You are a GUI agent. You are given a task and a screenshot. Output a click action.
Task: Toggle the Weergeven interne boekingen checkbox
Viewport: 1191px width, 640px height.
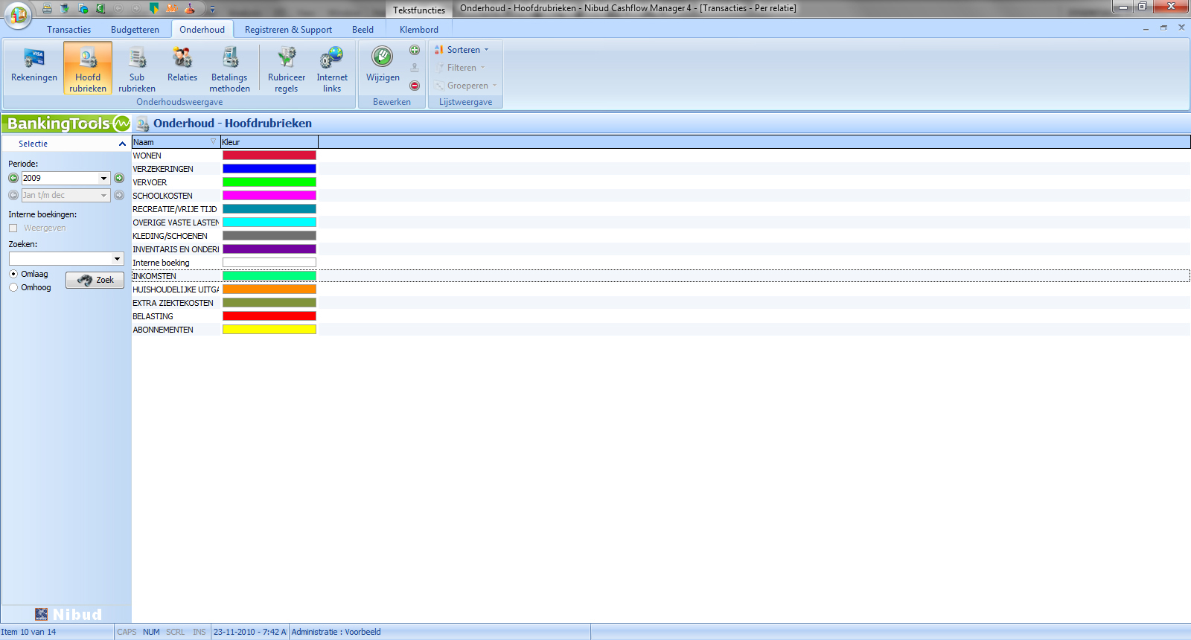(13, 228)
